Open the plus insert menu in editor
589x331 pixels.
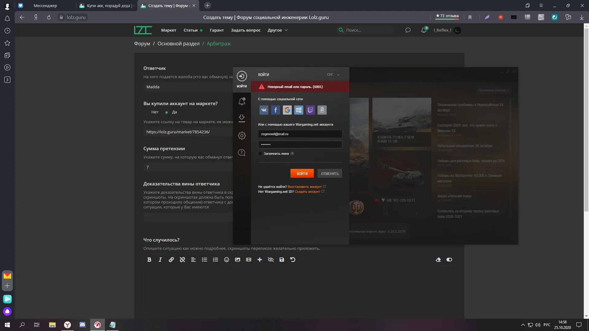point(260,260)
